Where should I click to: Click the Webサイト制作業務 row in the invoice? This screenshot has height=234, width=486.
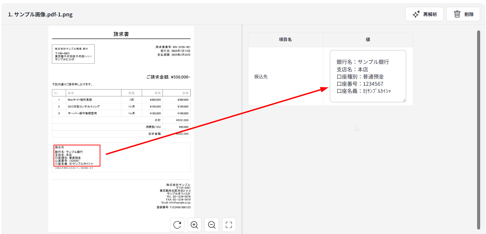80,100
